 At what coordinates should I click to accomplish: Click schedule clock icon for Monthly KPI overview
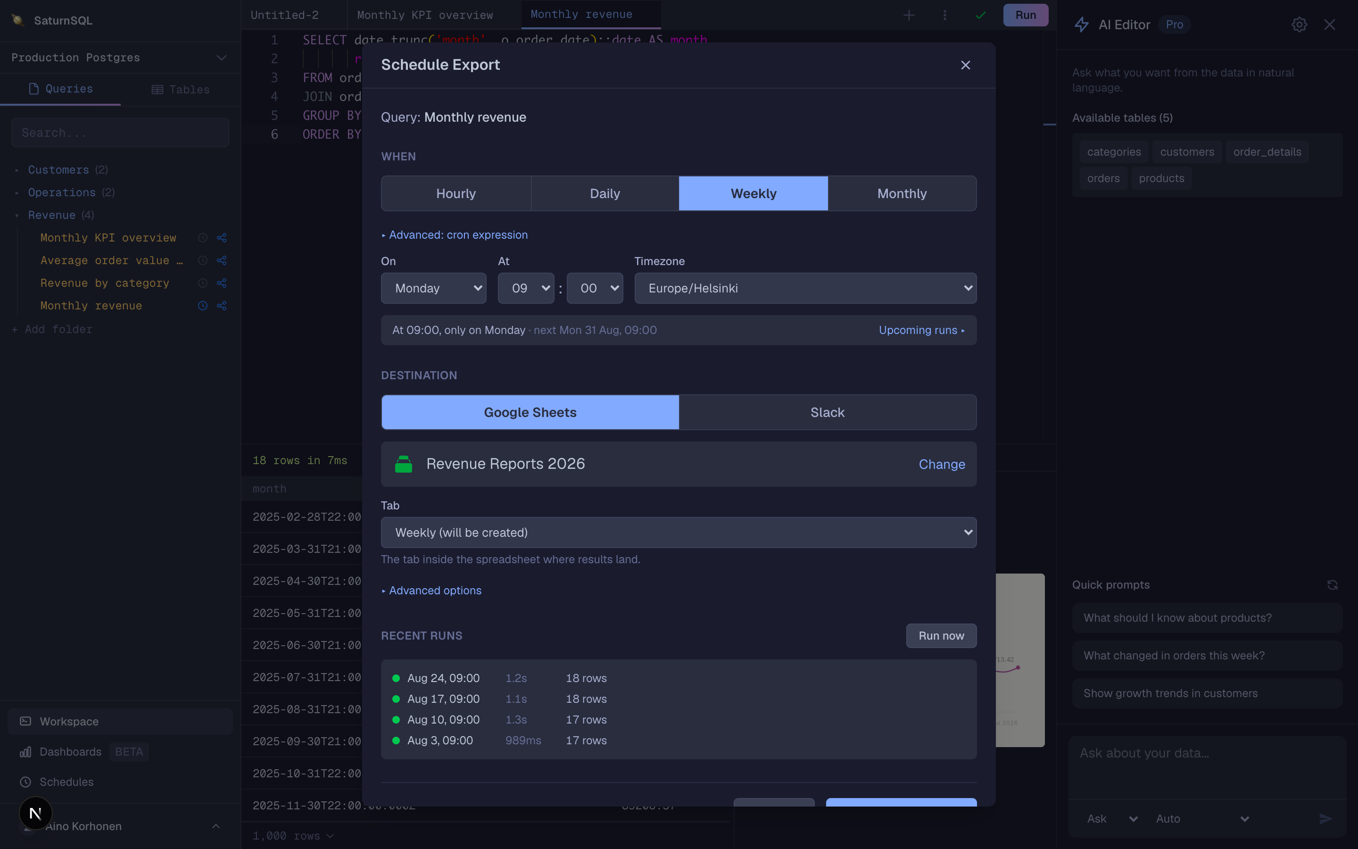tap(203, 238)
